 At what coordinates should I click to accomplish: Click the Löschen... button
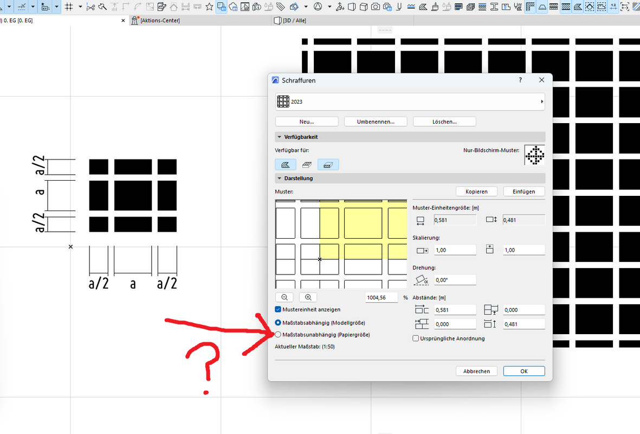pos(444,122)
